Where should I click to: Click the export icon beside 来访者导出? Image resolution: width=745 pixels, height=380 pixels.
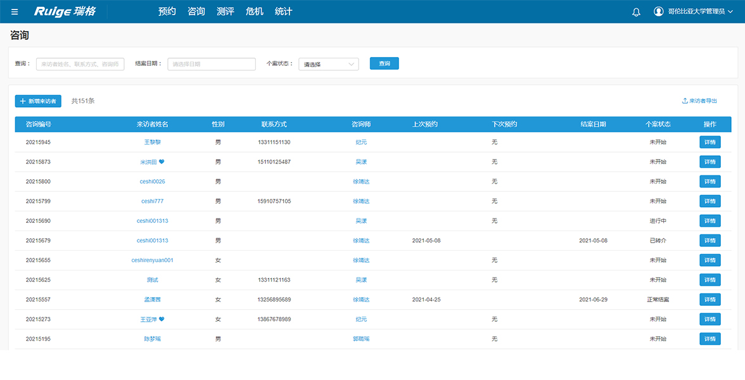pyautogui.click(x=685, y=101)
